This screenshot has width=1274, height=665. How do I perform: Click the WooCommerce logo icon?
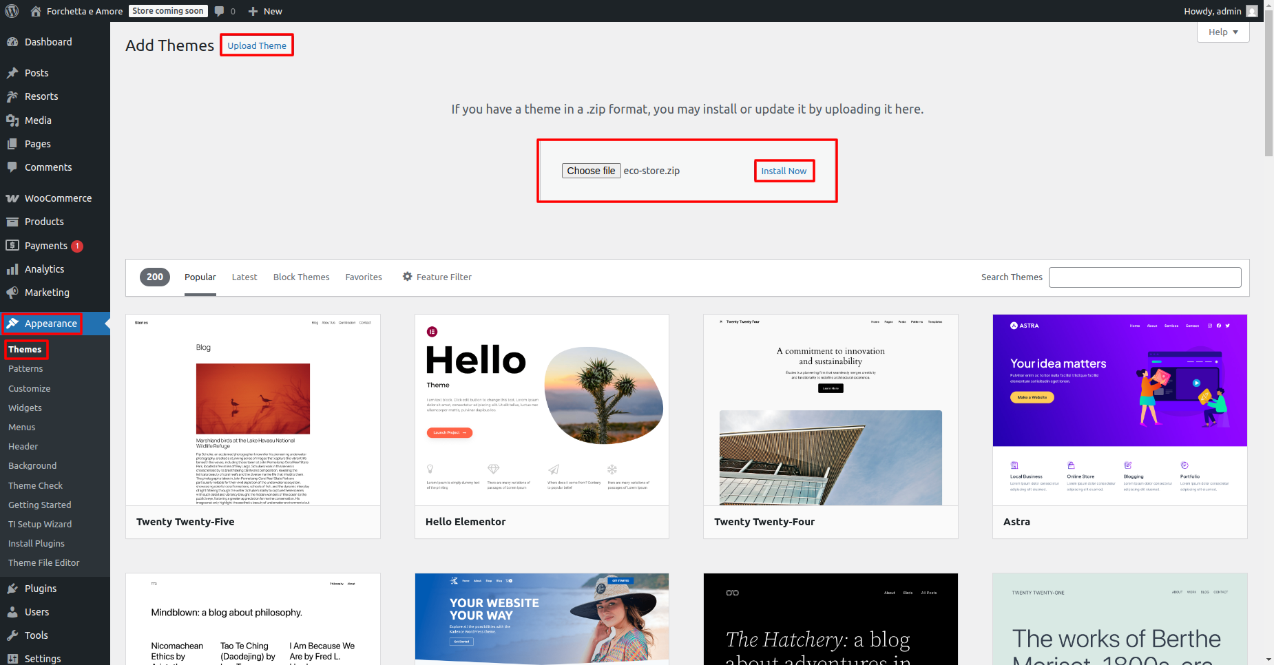tap(12, 198)
